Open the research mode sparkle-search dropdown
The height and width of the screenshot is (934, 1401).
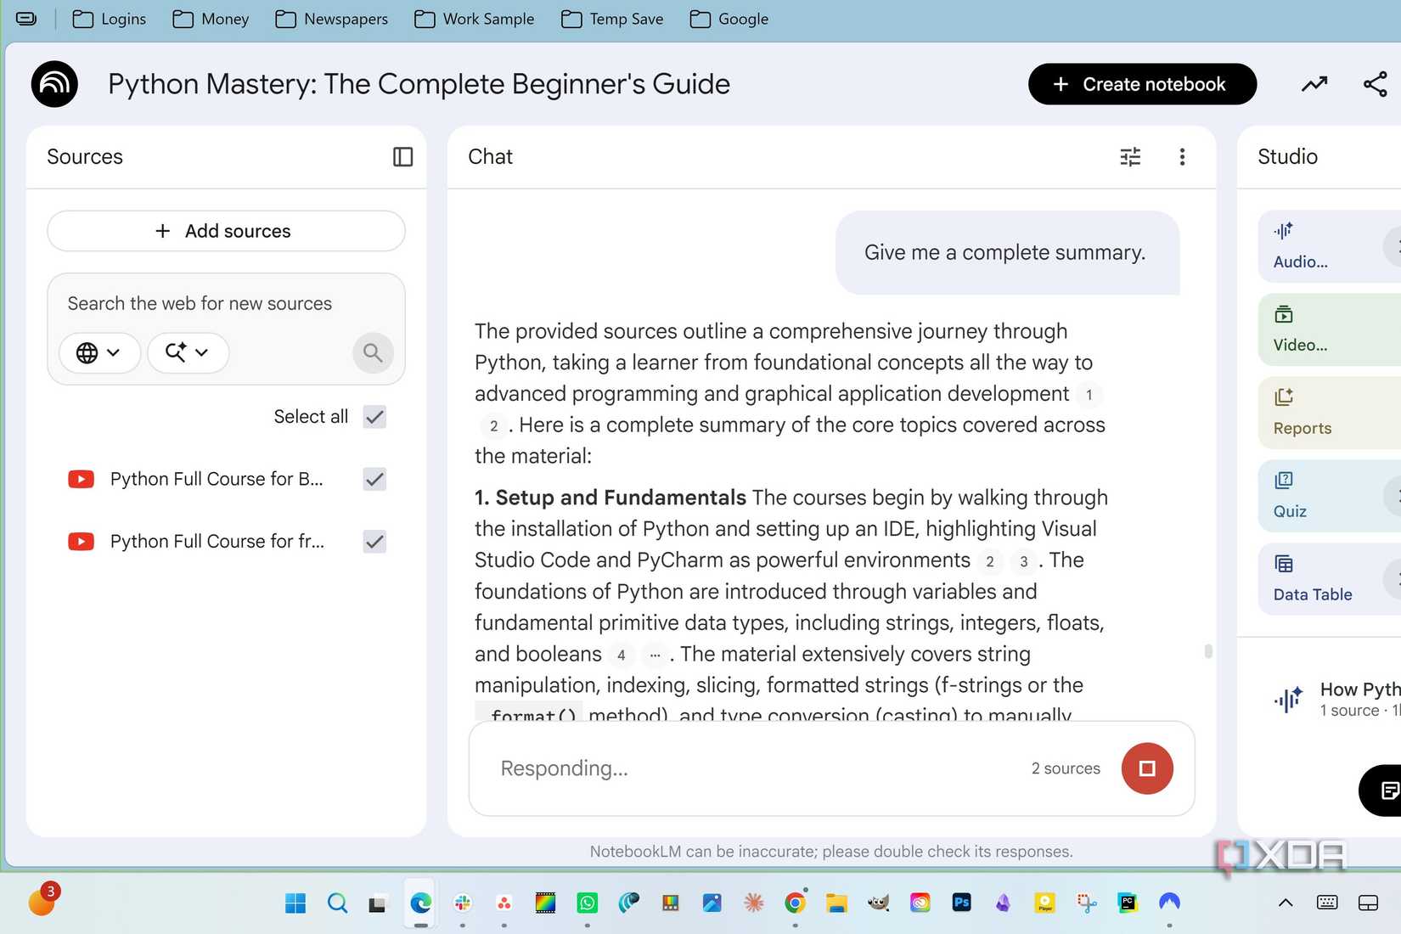coord(188,352)
